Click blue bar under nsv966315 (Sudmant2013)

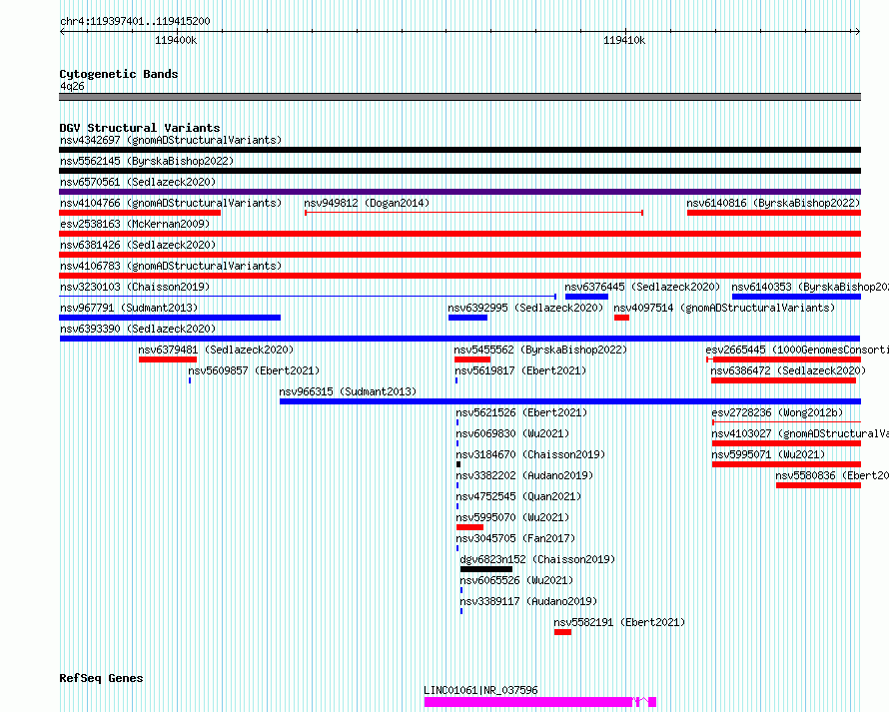tap(570, 401)
